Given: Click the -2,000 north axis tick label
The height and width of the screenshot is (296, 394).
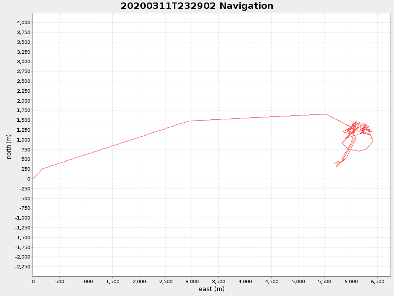Looking at the screenshot, I should click(x=23, y=257).
